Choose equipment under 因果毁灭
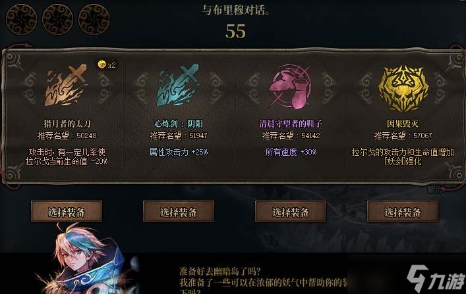Screen dimensions: 466x294 403,212
